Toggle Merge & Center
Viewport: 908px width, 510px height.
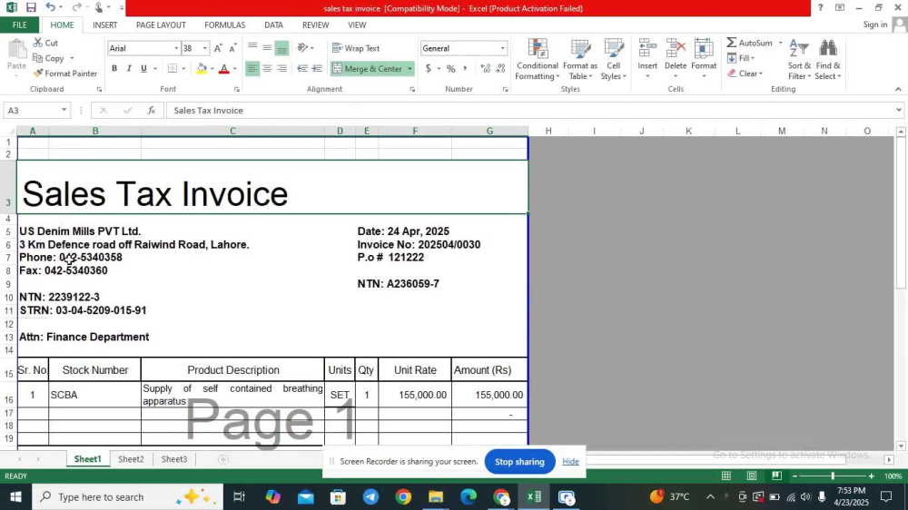coord(368,68)
